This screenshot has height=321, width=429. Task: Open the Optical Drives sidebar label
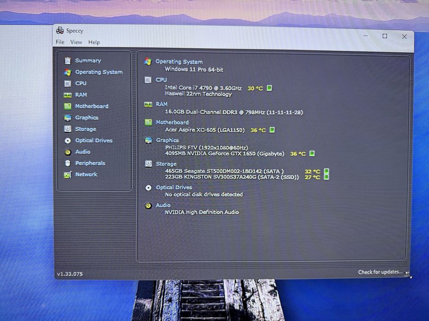[94, 140]
